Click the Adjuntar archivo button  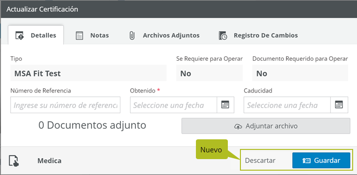point(266,126)
